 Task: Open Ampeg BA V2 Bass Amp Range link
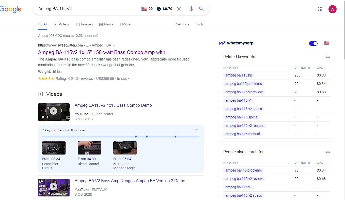point(130,181)
